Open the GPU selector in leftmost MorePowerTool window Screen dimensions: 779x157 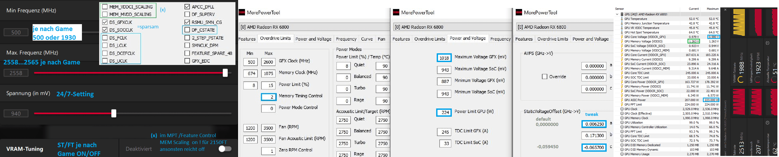(314, 27)
